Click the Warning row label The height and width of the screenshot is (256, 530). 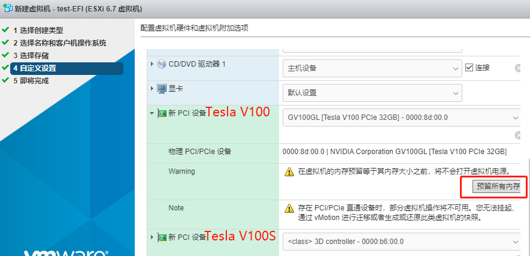click(x=181, y=171)
